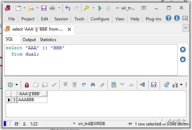Image resolution: width=192 pixels, height=130 pixels.
Task: Select the AAABBB result cell
Action: pyautogui.click(x=32, y=100)
